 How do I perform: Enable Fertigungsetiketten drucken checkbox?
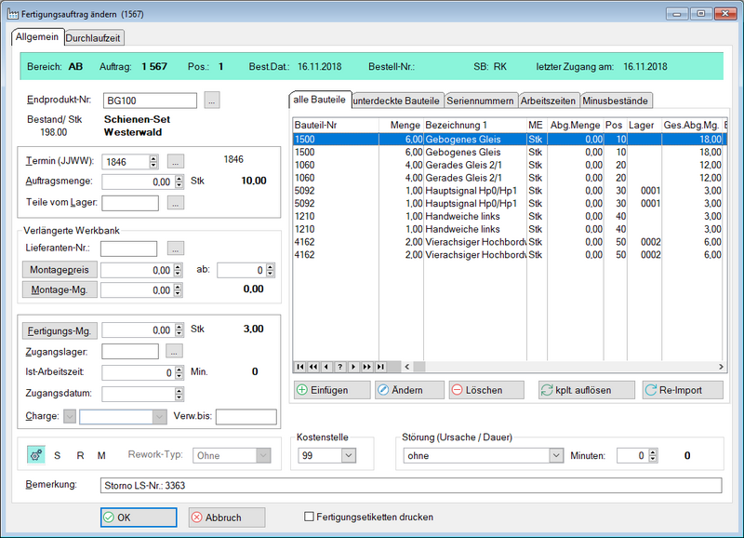click(x=310, y=517)
